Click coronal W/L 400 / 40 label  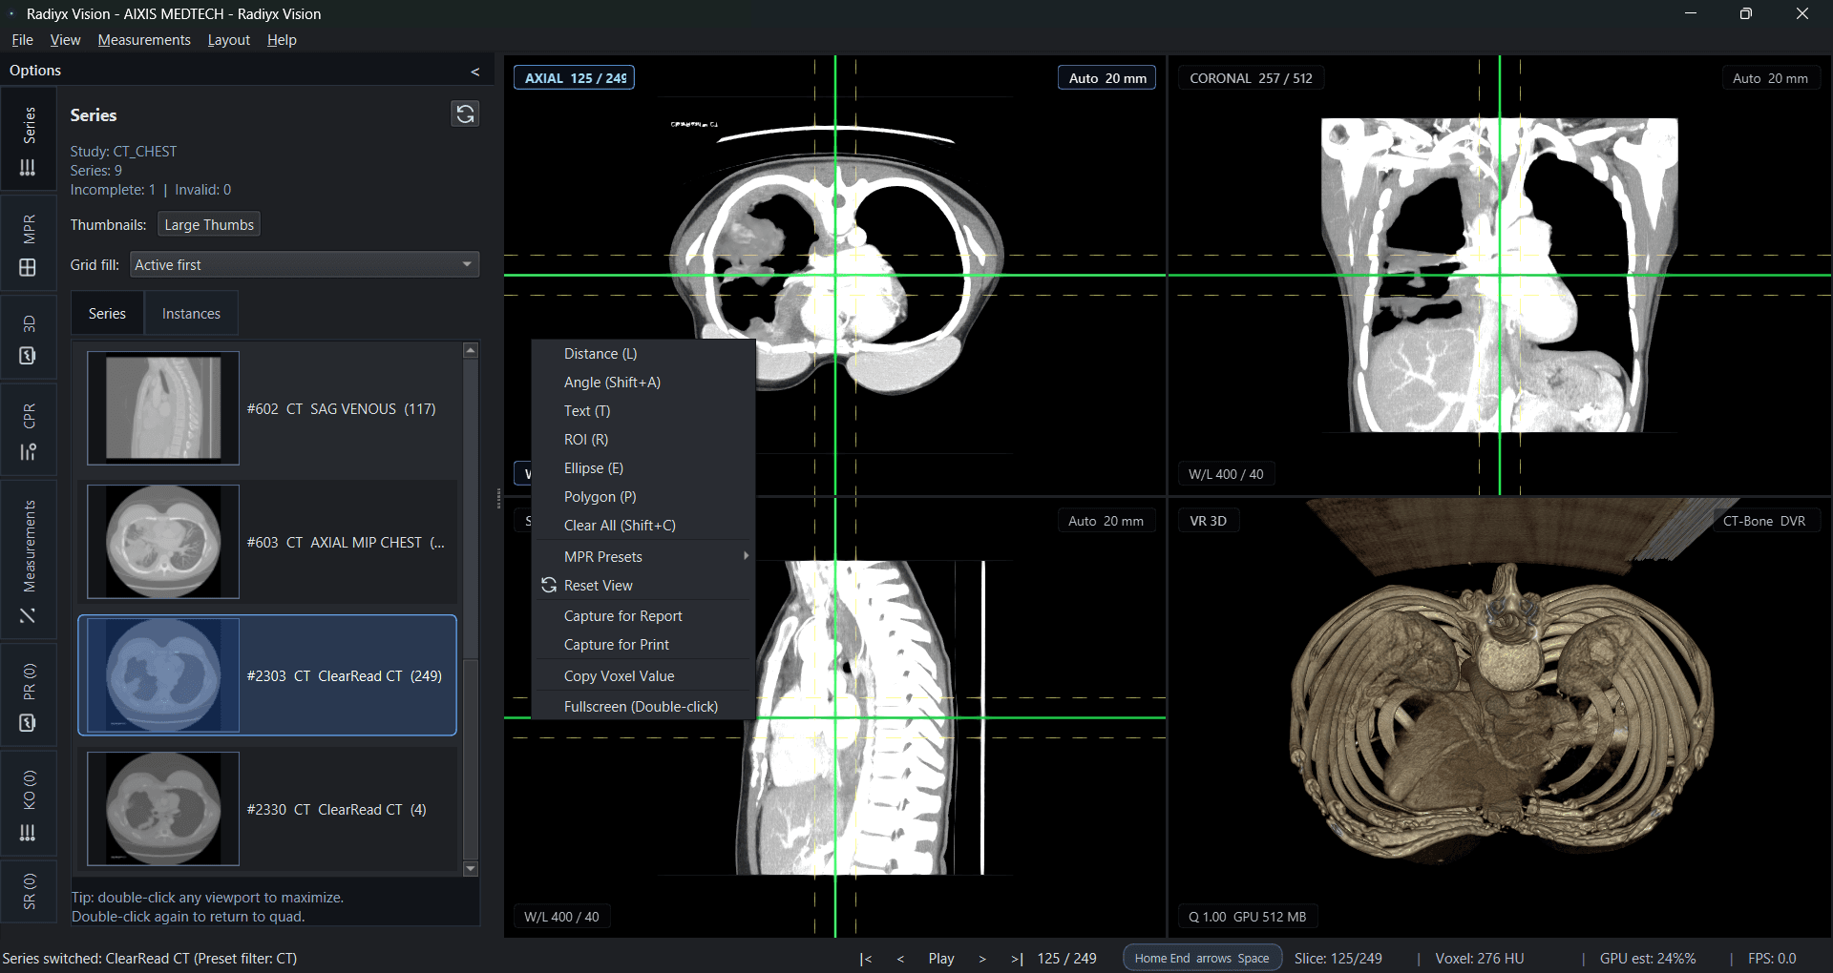(1226, 474)
